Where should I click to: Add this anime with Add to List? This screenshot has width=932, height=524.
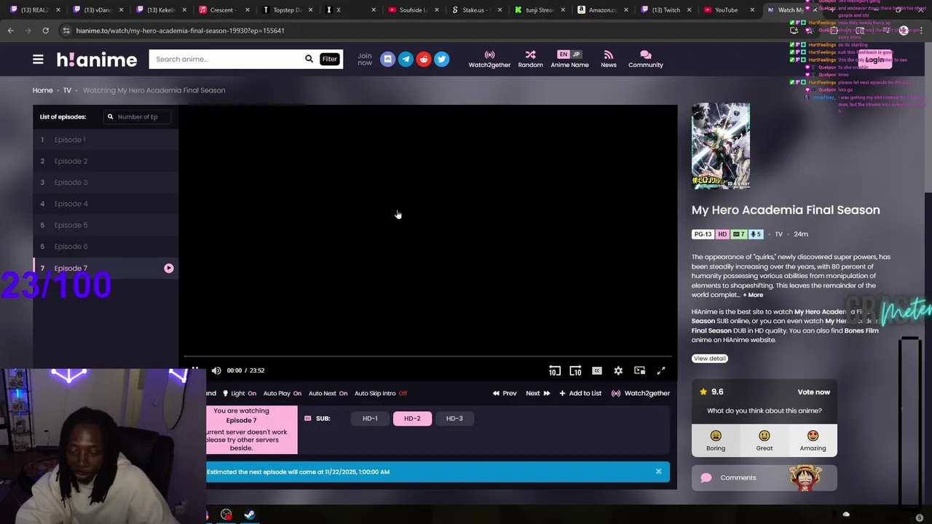tap(580, 393)
